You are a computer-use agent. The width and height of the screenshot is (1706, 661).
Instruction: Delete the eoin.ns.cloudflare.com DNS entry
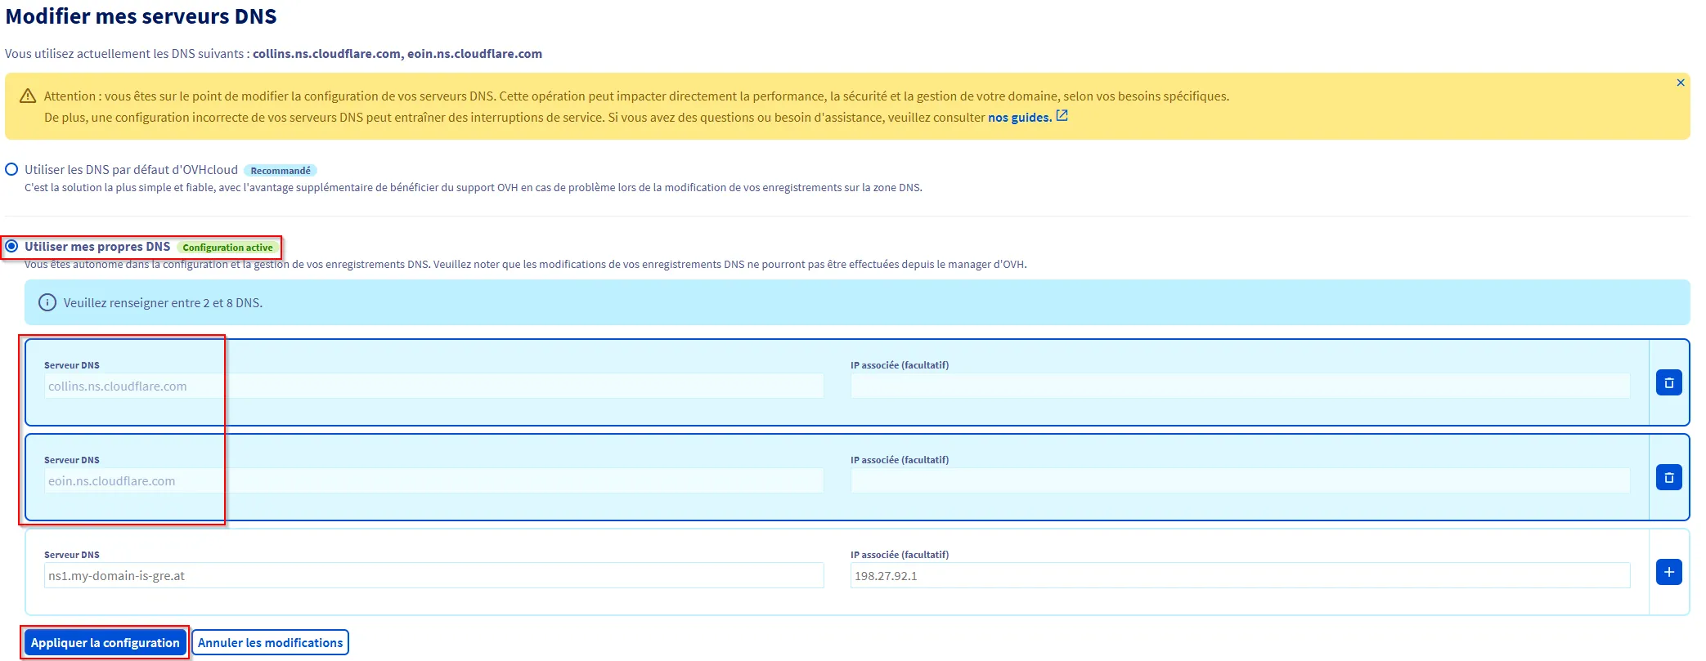point(1668,477)
